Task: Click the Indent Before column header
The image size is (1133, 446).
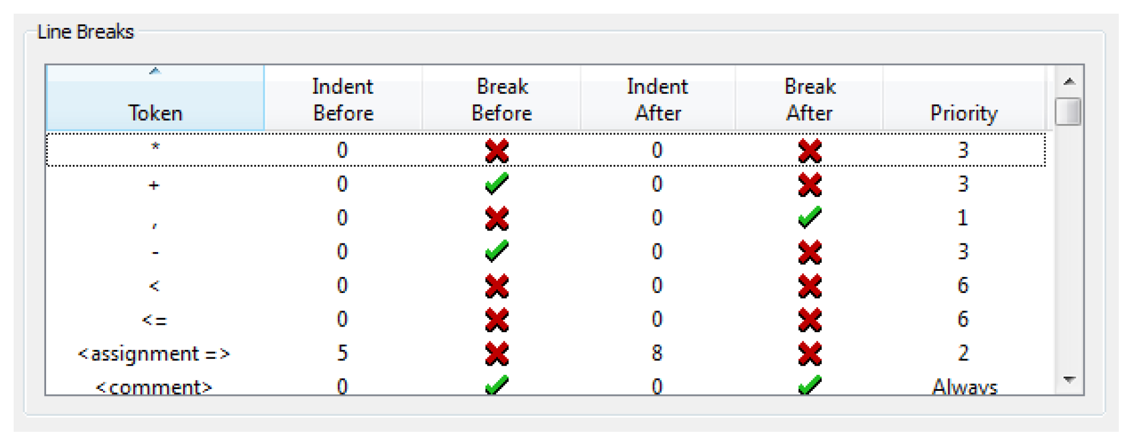Action: [x=343, y=99]
